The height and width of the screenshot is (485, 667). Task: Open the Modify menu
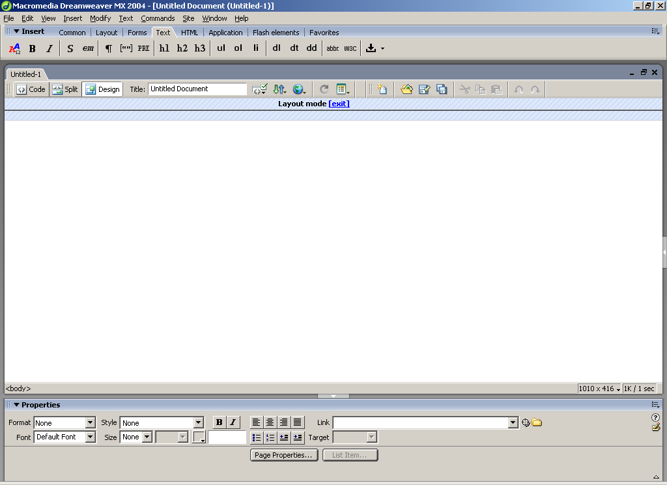(x=100, y=18)
